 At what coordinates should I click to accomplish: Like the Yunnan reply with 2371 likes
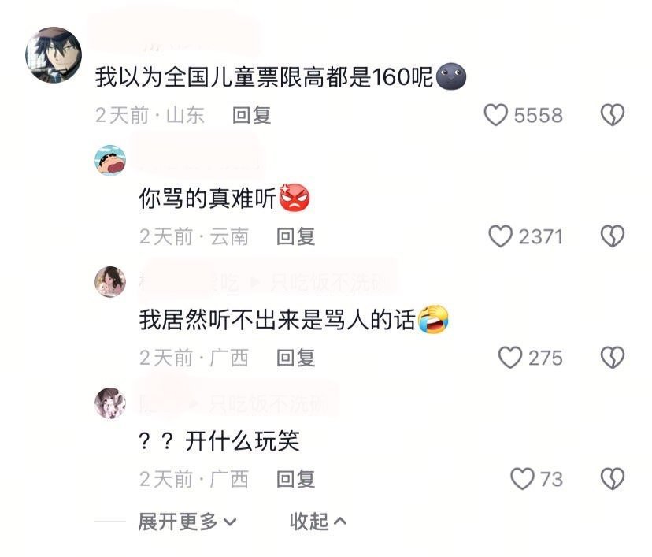pyautogui.click(x=500, y=236)
